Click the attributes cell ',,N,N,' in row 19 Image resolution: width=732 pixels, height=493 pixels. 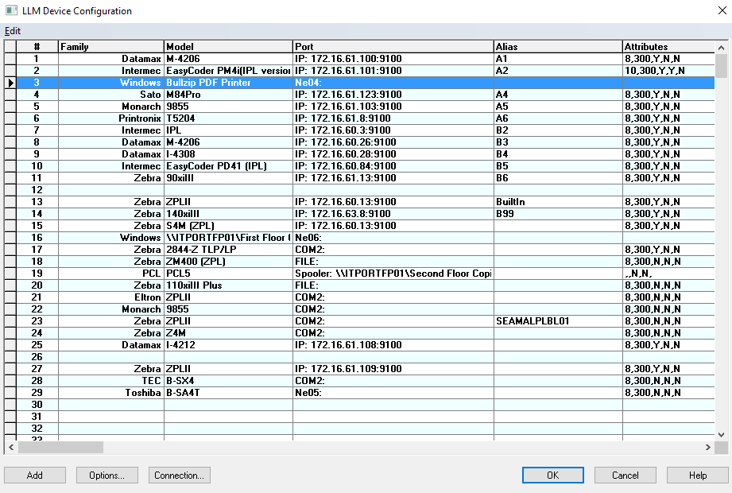click(668, 273)
